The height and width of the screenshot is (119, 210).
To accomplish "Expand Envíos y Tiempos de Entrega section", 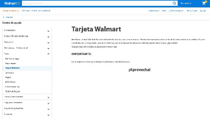I will [x=27, y=36].
